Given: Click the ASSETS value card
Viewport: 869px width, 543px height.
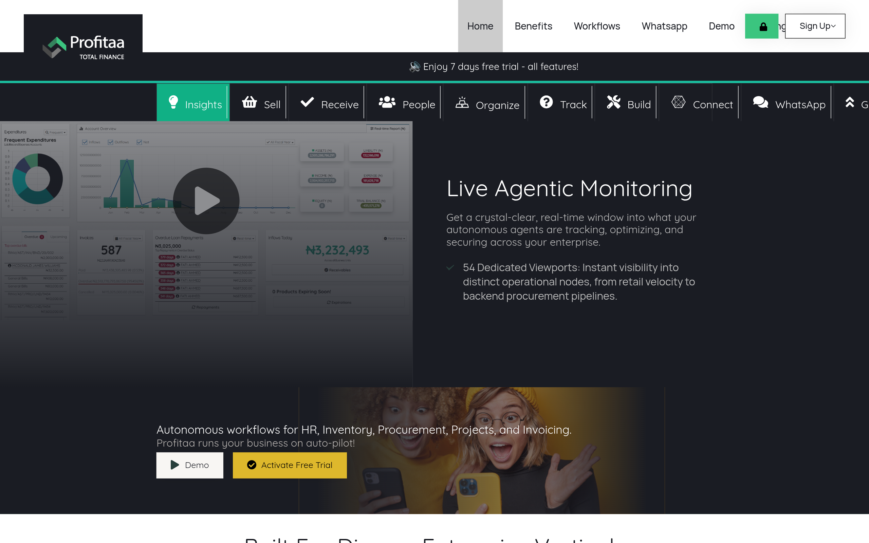Looking at the screenshot, I should pyautogui.click(x=322, y=153).
